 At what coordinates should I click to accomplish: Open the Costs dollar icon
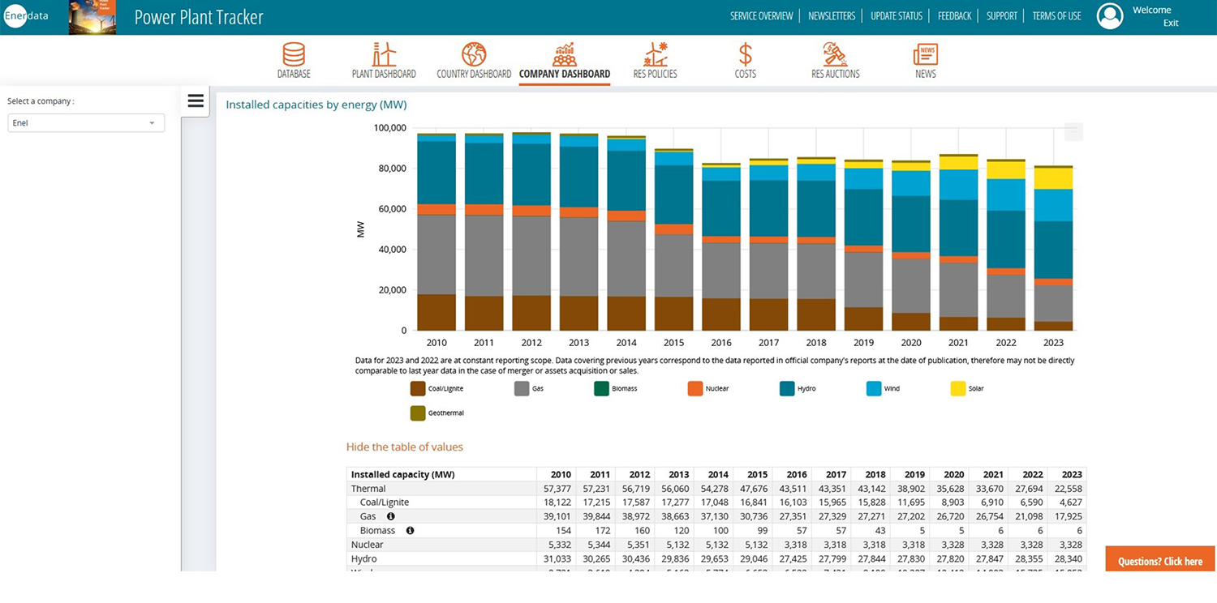click(x=746, y=54)
